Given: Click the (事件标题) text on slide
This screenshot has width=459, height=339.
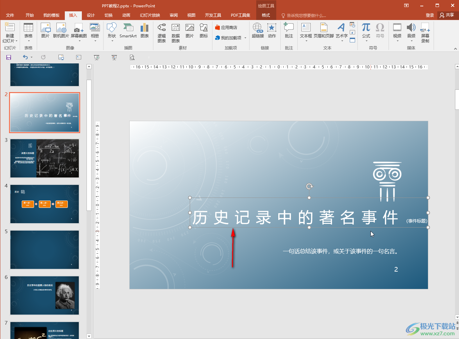Looking at the screenshot, I should tap(417, 221).
